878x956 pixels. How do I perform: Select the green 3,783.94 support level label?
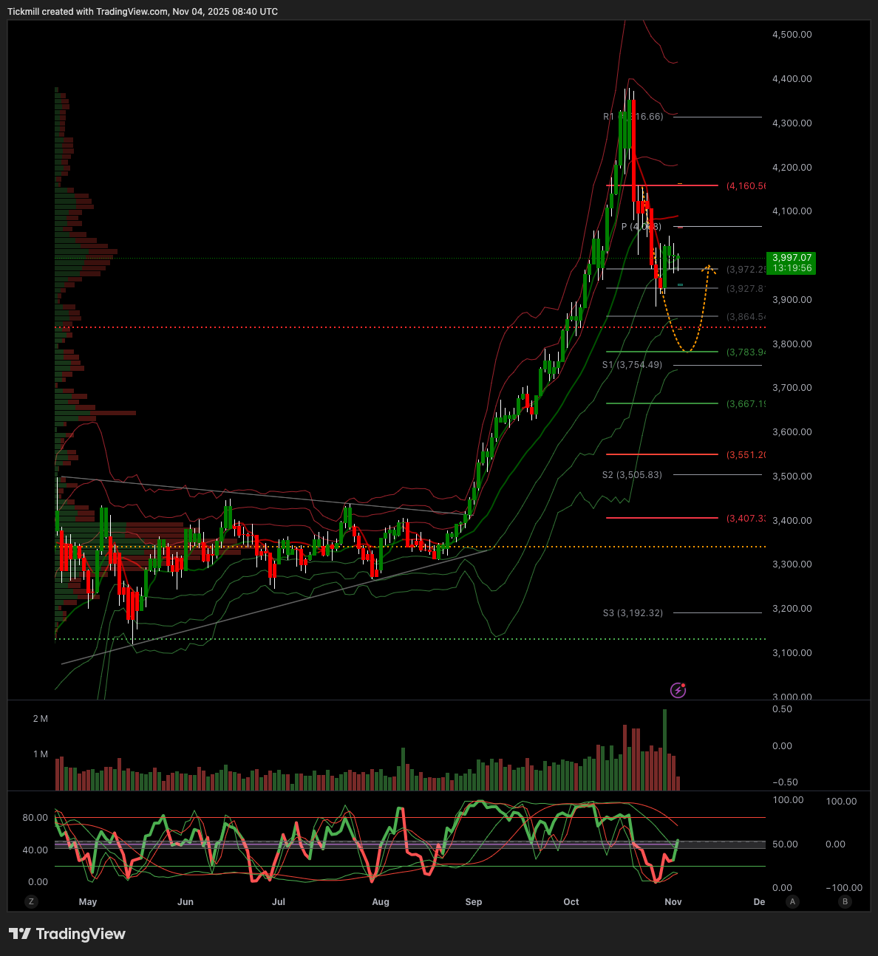[746, 352]
